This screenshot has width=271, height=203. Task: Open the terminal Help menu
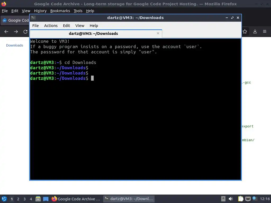pyautogui.click(x=94, y=26)
